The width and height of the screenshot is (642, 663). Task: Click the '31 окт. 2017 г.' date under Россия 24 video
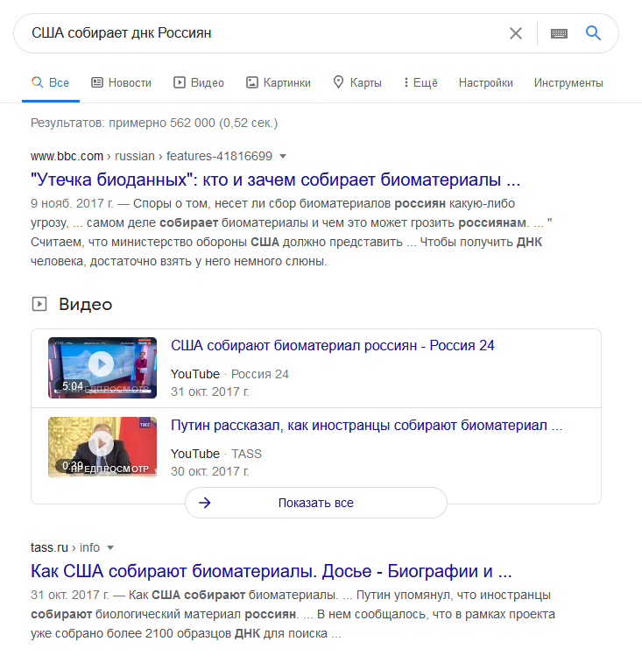pos(210,392)
